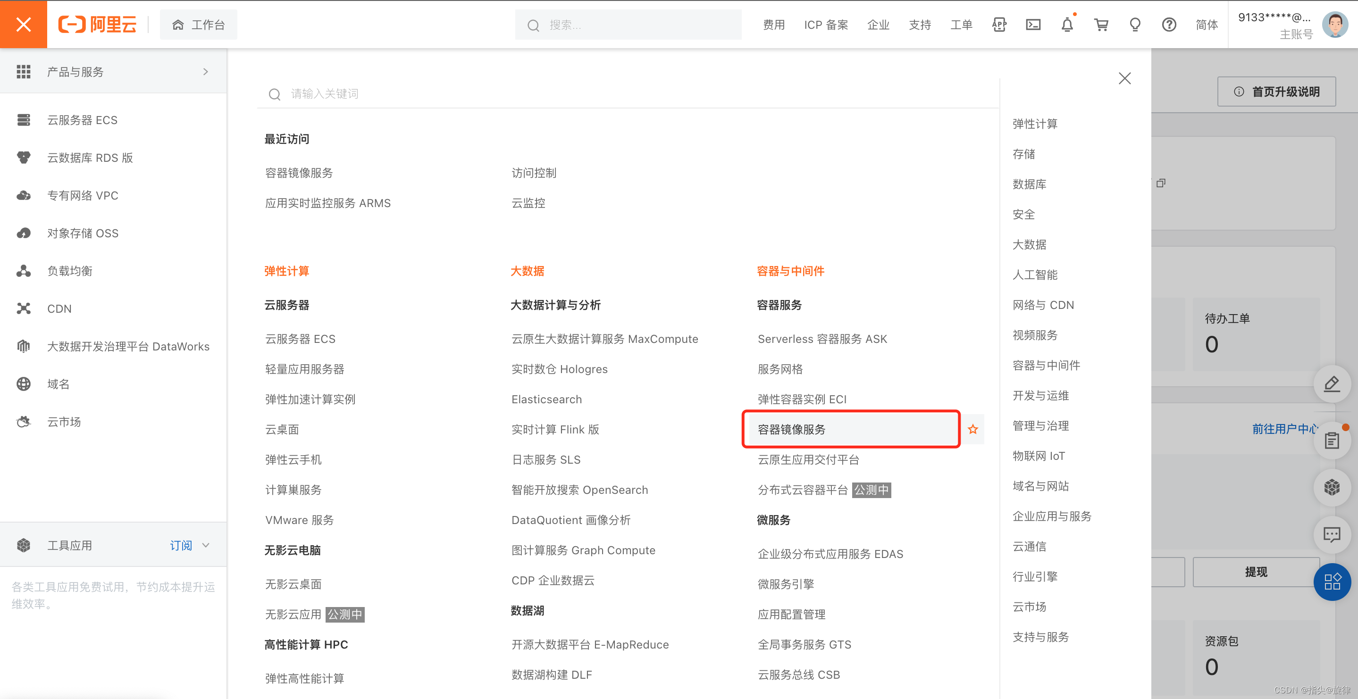The width and height of the screenshot is (1358, 699).
Task: Click the cube floating button
Action: pos(1332,488)
